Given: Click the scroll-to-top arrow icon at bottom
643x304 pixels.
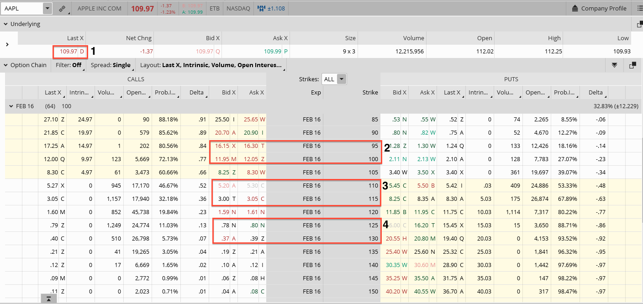Looking at the screenshot, I should coord(49,299).
